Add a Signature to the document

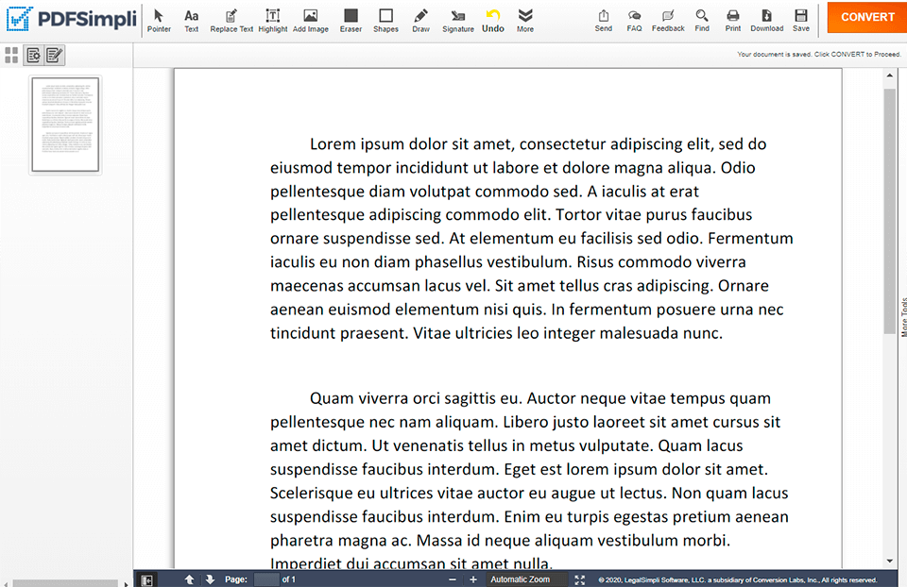pyautogui.click(x=458, y=20)
